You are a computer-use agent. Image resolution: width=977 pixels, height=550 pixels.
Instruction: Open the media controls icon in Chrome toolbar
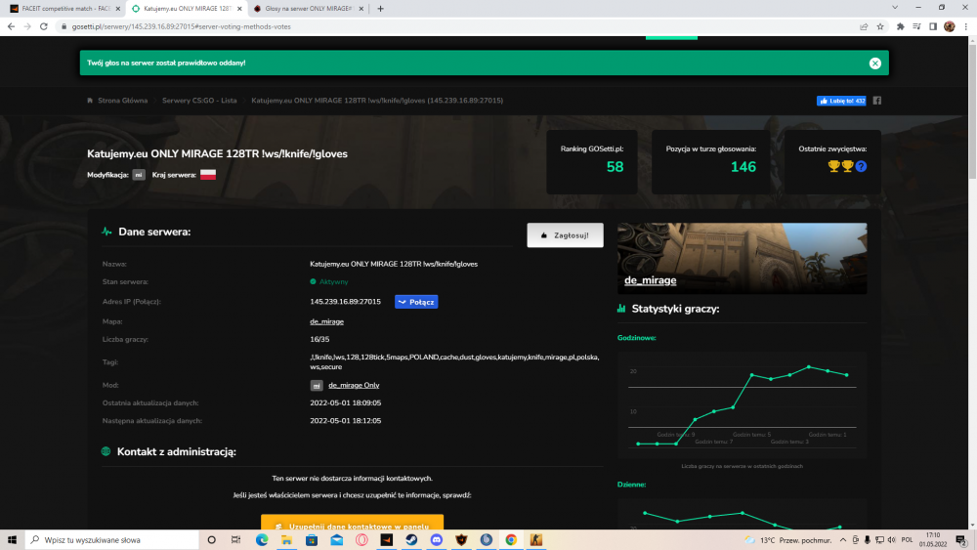point(916,26)
